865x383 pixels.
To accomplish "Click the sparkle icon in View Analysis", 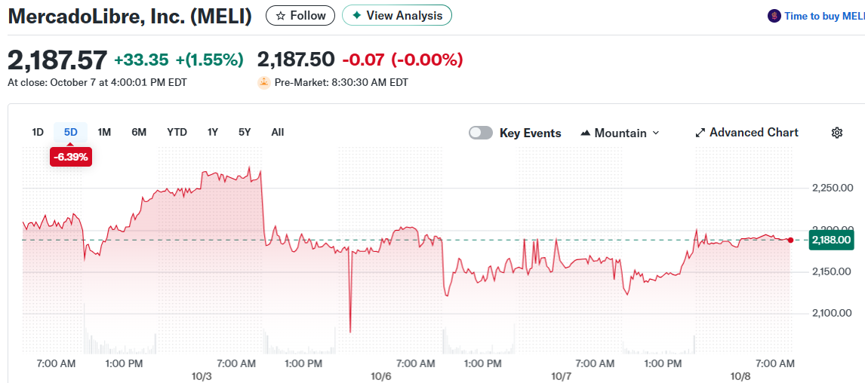I will click(x=356, y=16).
